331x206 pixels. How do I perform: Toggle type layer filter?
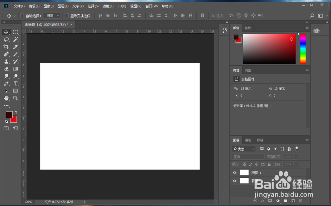(x=275, y=149)
